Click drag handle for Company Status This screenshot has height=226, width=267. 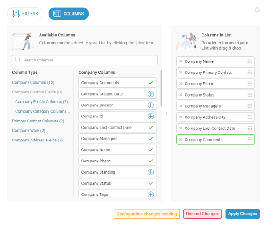250,95
